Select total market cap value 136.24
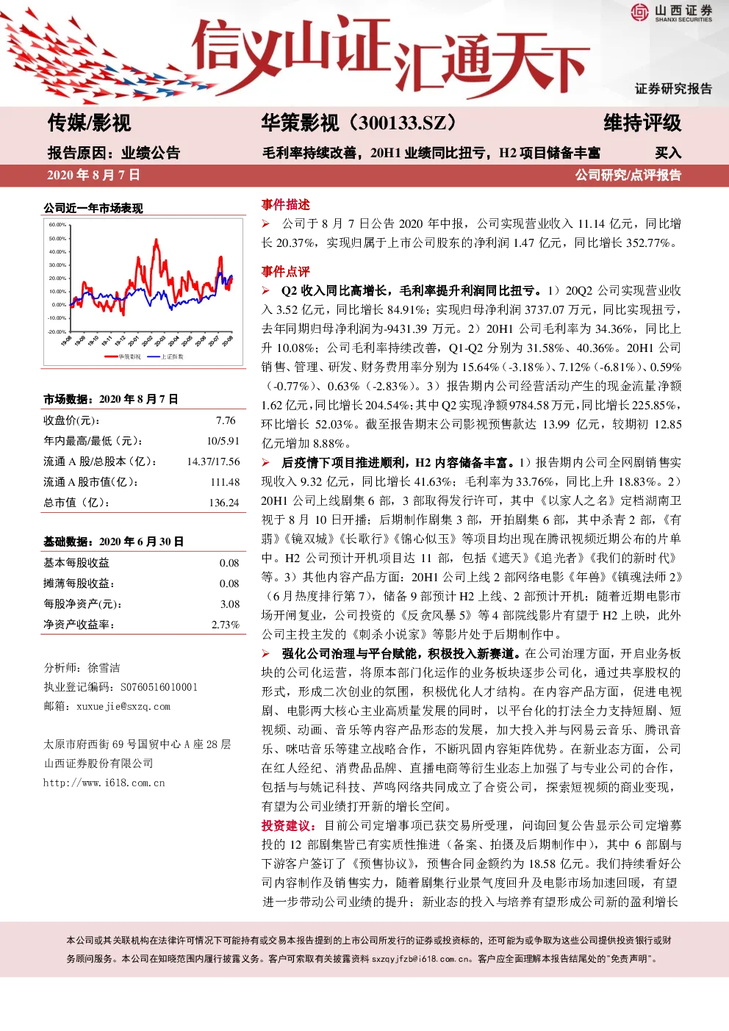Viewport: 729px width, 1031px height. point(224,503)
